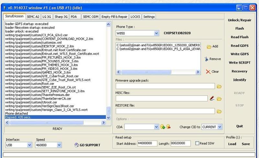
Task: Click the Read Flash button
Action: [x=240, y=37]
